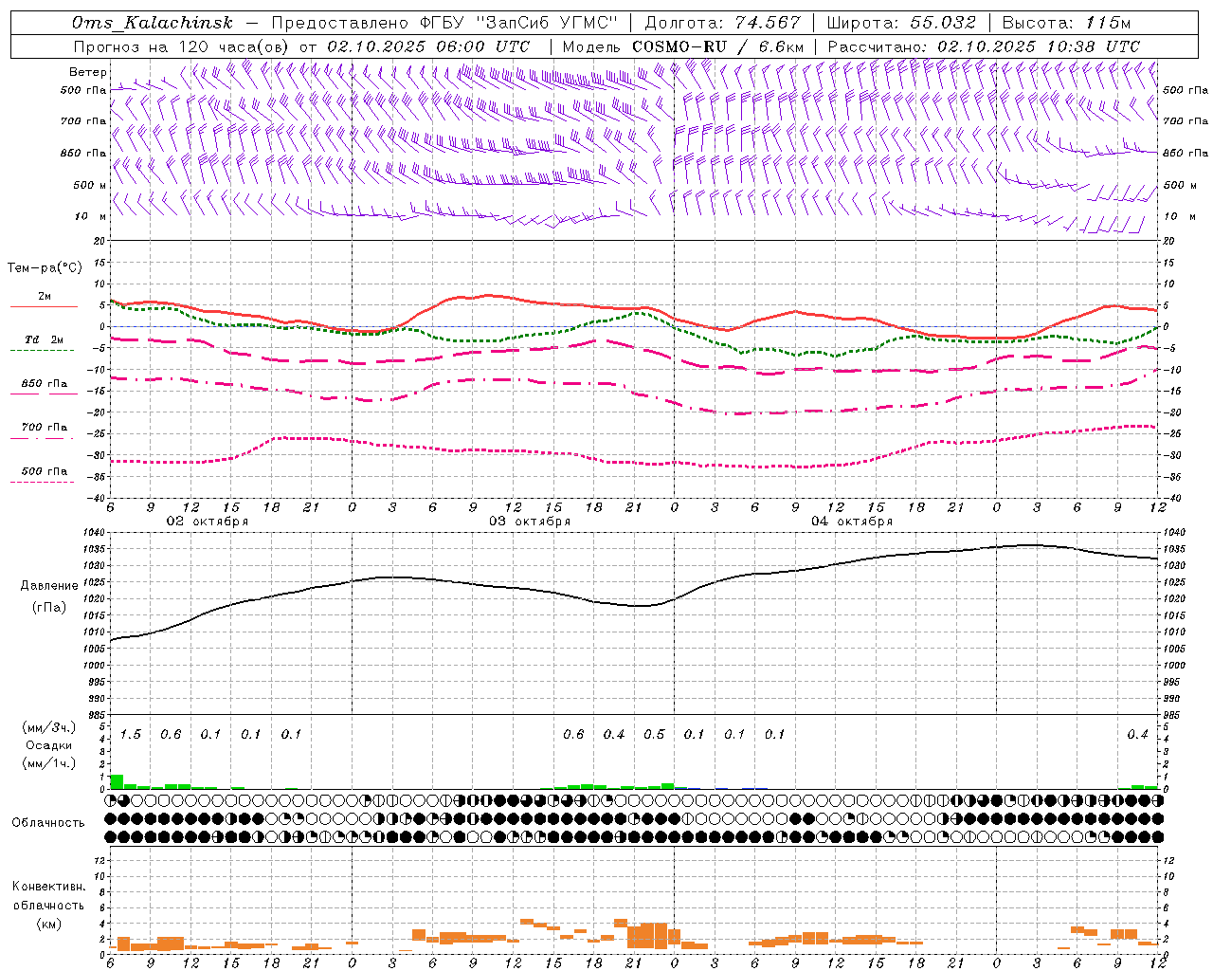Click the (мм/3ч.) precipitation unit label
The image size is (1213, 971).
(48, 727)
